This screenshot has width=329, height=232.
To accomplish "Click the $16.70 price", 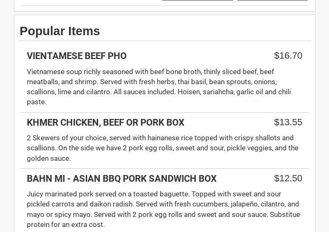I will point(288,56).
